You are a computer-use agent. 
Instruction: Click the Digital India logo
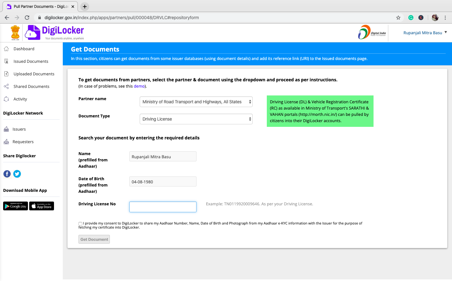pyautogui.click(x=372, y=32)
